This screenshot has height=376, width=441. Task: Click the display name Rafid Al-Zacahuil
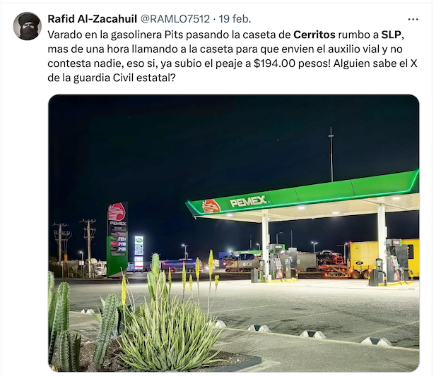[x=93, y=19]
